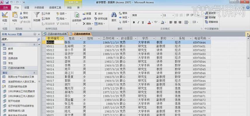Click the 复制 copy icon
Image resolution: width=250 pixels, height=116 pixels.
(21, 17)
